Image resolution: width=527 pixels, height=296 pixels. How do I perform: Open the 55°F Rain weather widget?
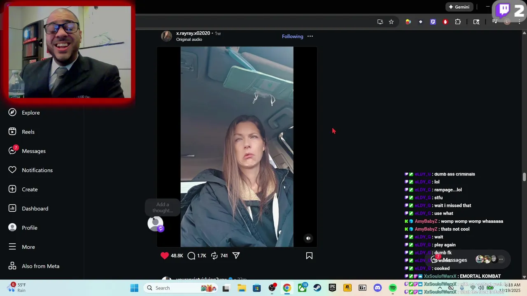tap(16, 287)
